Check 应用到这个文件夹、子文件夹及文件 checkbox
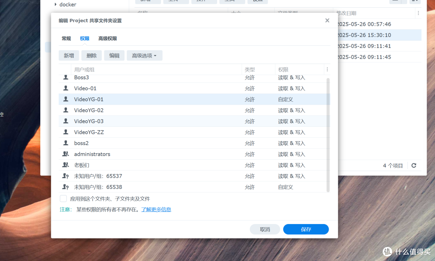The image size is (435, 261). [63, 199]
